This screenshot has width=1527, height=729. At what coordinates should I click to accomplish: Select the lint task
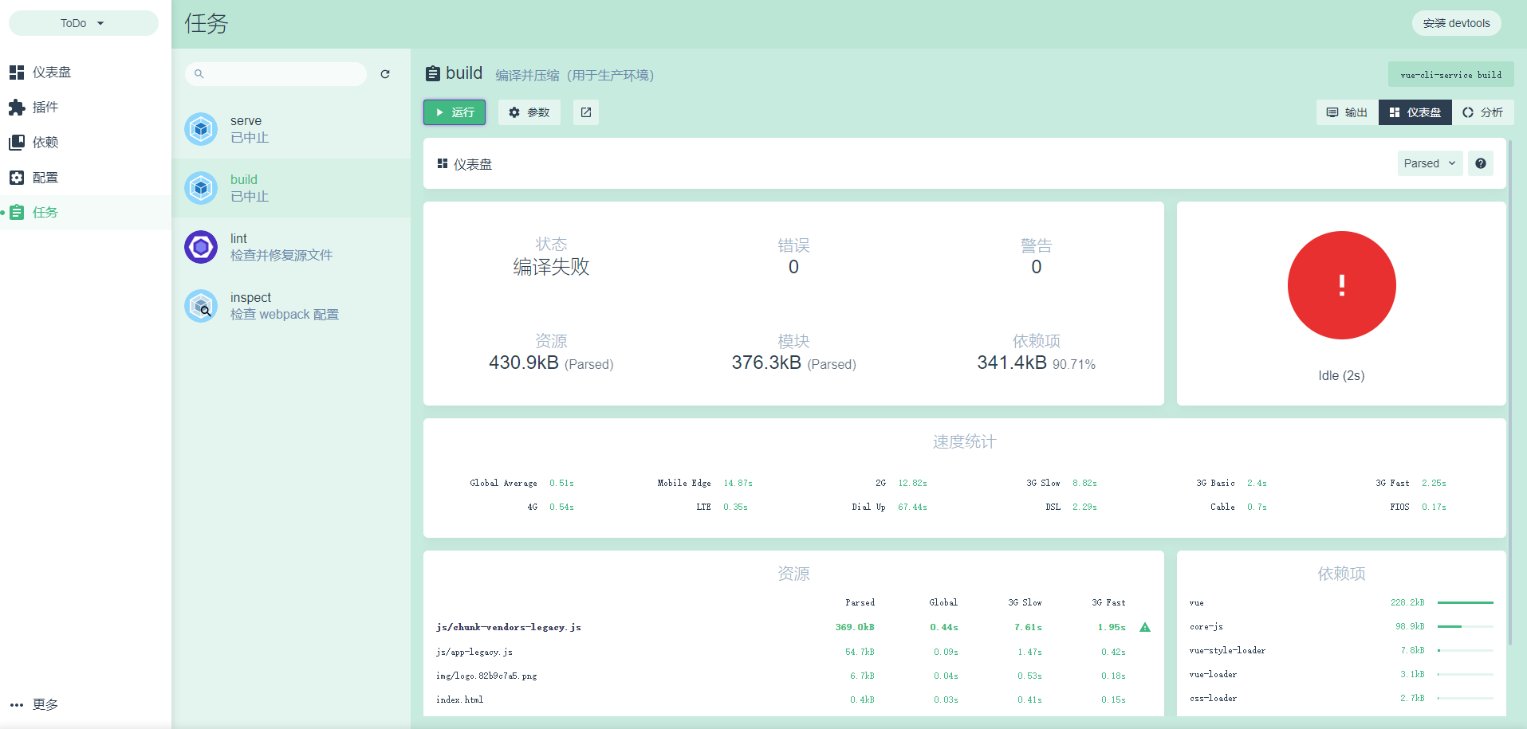pos(291,247)
